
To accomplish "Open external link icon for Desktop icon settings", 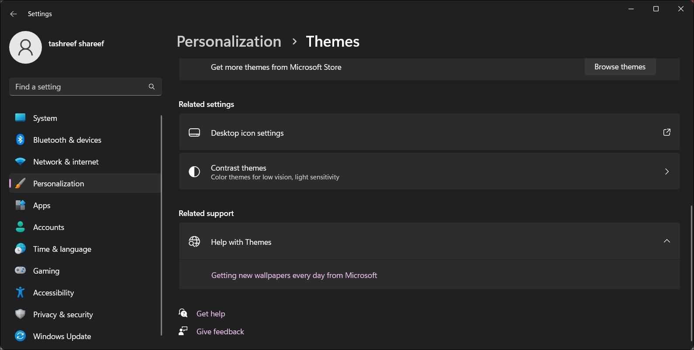I will click(666, 132).
